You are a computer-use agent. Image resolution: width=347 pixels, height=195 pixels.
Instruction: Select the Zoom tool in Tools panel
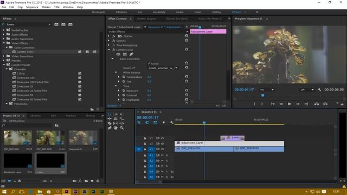coord(121,128)
